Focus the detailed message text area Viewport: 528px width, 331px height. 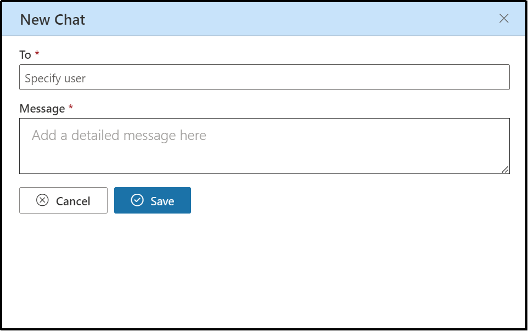(x=265, y=146)
